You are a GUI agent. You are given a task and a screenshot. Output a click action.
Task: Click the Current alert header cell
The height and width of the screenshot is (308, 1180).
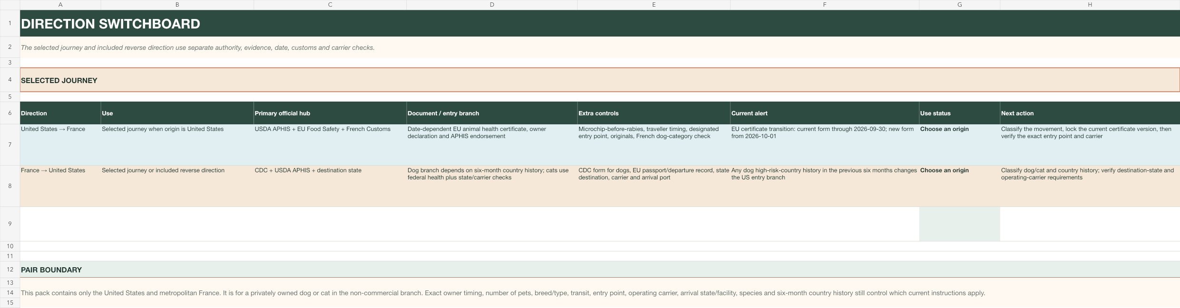pos(825,113)
